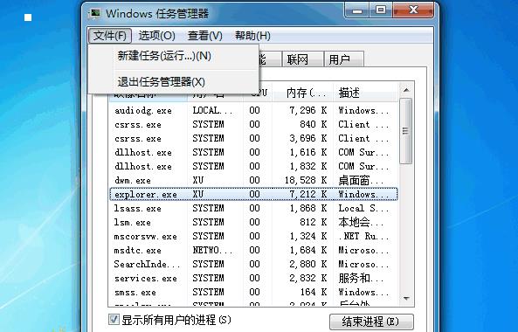The height and width of the screenshot is (332, 518).
Task: Close the Task Manager window
Action: 413,10
